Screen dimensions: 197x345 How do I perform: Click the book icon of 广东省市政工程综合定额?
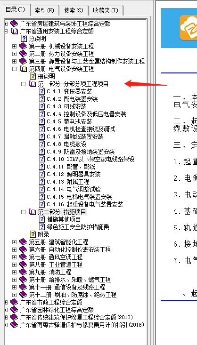pyautogui.click(x=14, y=302)
